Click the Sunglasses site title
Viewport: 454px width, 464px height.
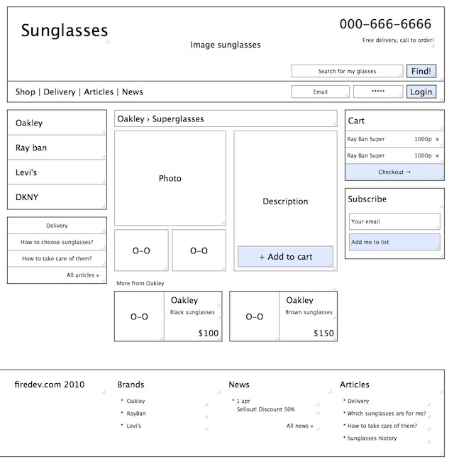65,31
